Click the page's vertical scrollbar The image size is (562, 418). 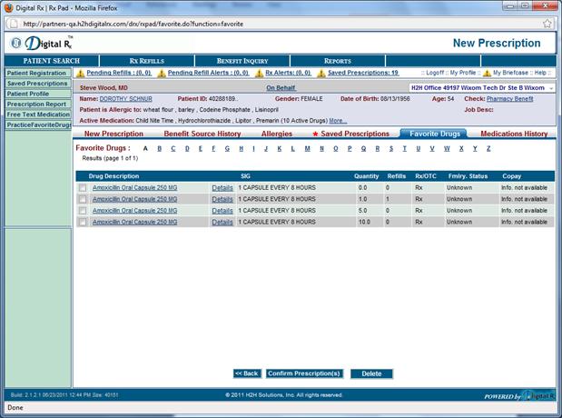[556, 227]
